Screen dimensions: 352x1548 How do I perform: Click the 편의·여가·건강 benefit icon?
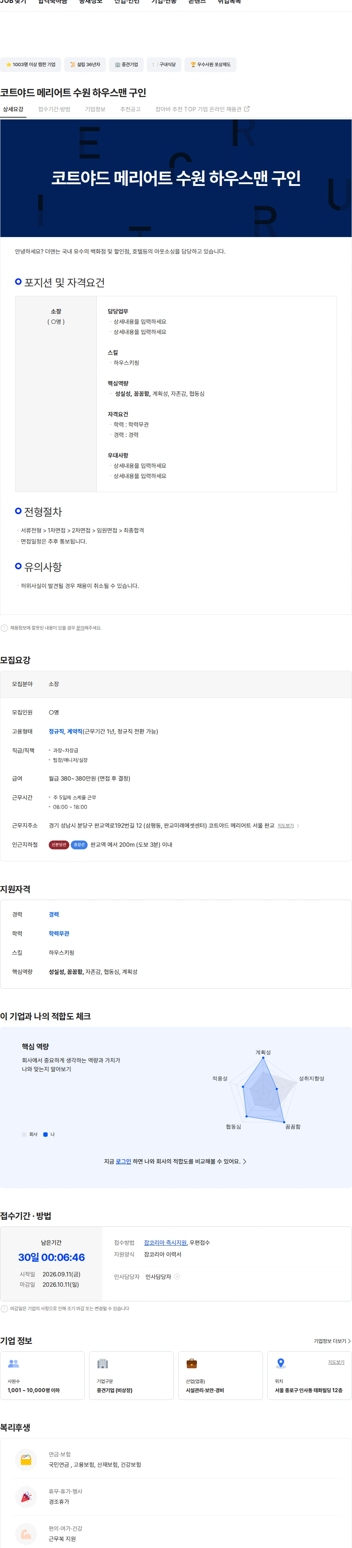coord(26,1534)
